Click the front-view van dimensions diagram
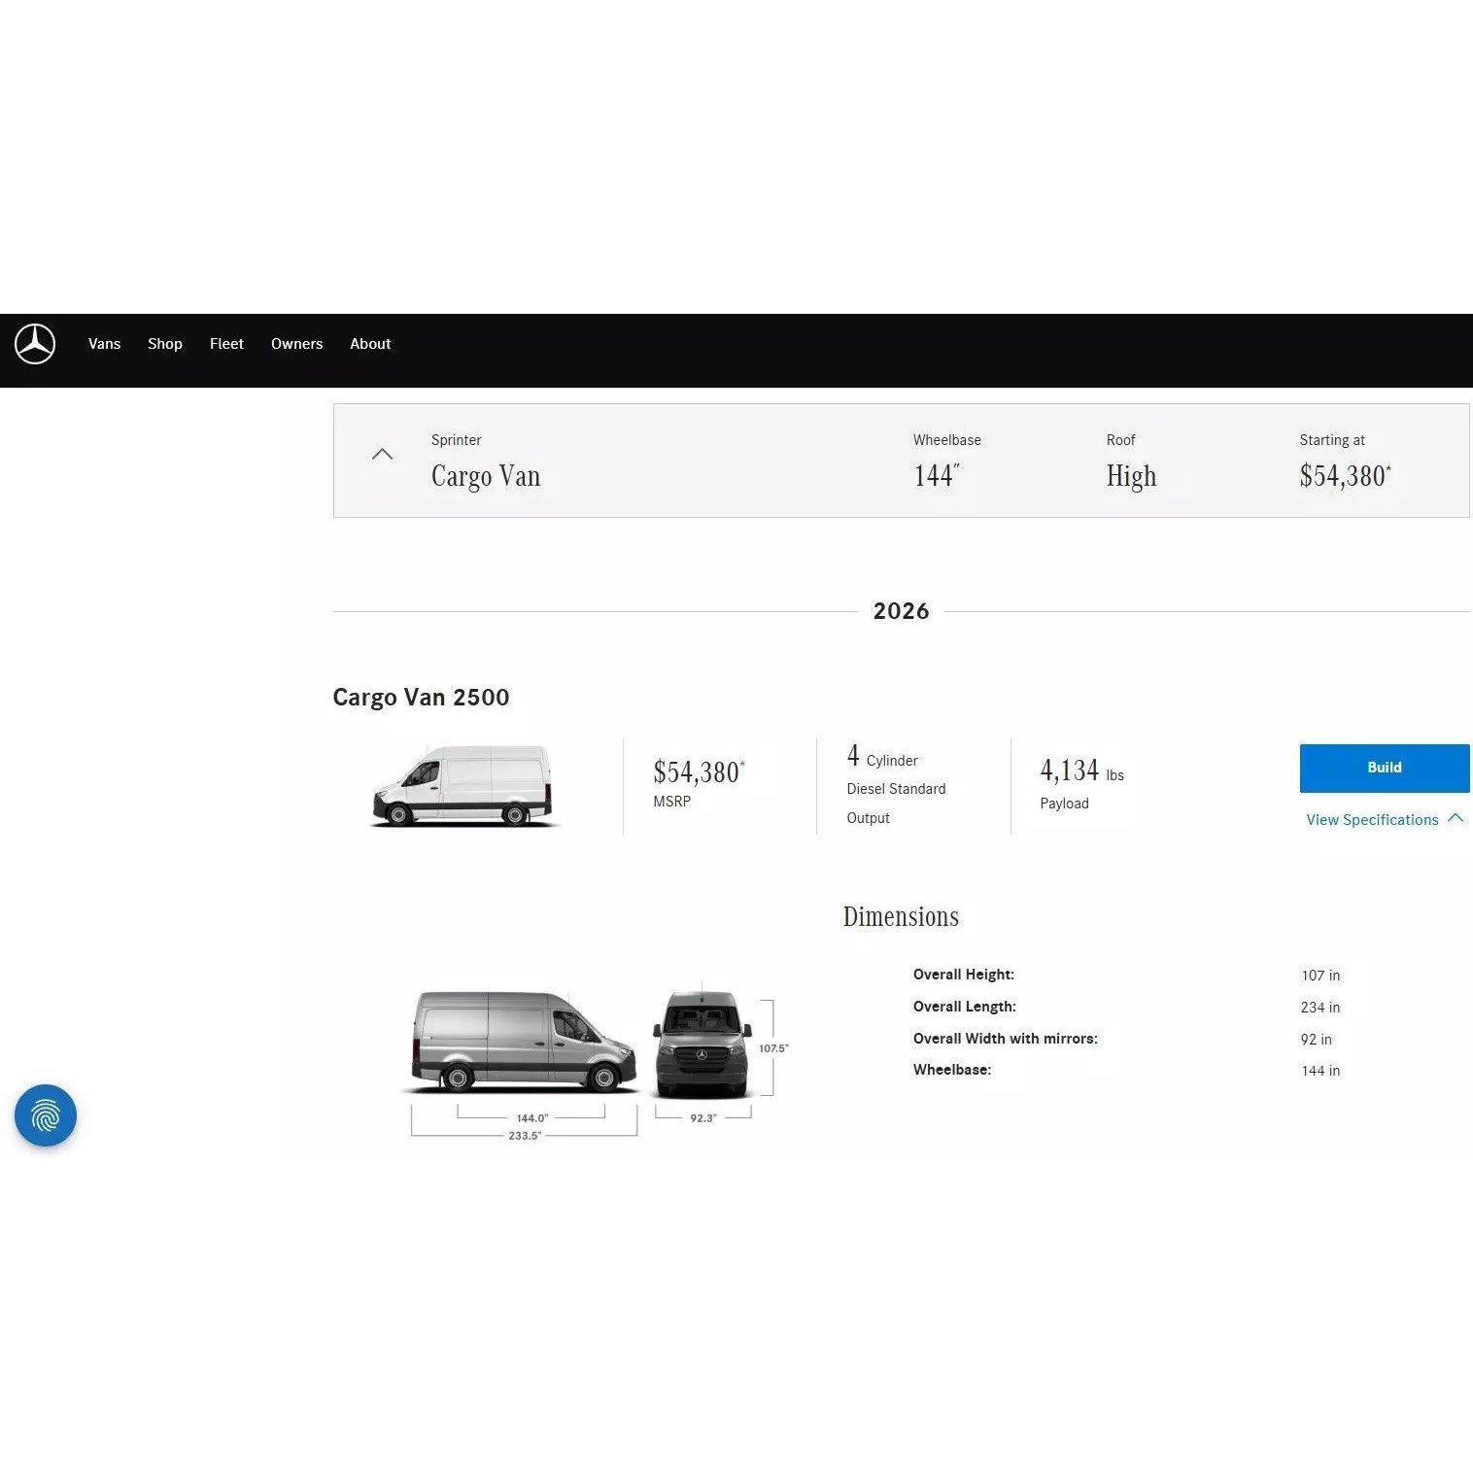This screenshot has width=1473, height=1473. [702, 1045]
